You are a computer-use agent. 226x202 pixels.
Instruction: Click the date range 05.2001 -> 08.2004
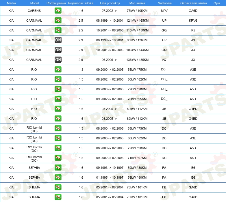pos(110,187)
